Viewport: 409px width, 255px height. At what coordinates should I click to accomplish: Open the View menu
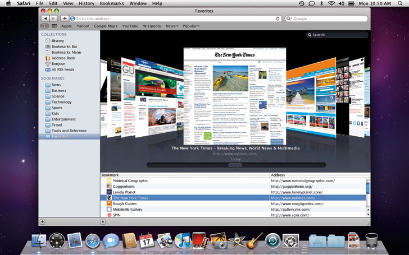tap(68, 3)
